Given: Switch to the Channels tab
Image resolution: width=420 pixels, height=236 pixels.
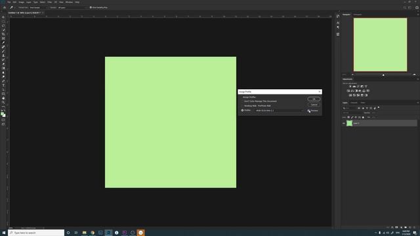Looking at the screenshot, I should point(354,103).
